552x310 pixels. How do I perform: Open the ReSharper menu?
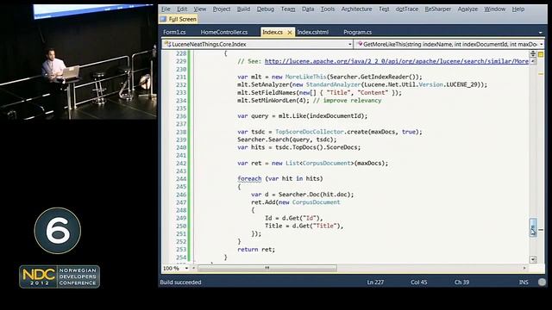437,9
